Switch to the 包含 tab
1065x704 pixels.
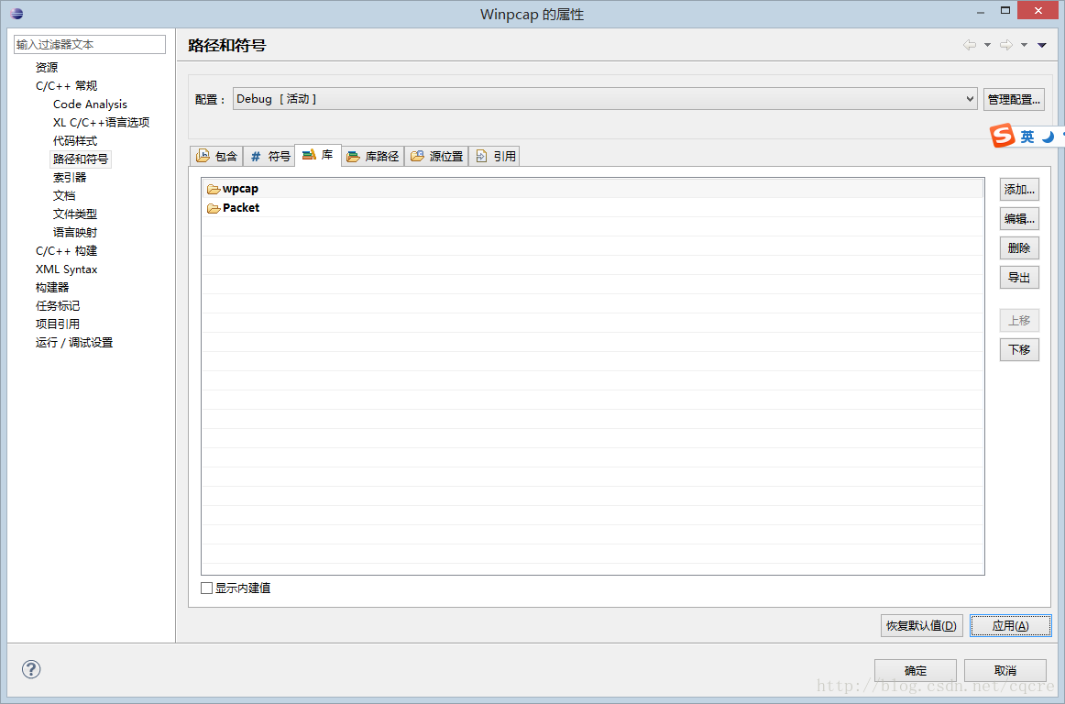[216, 157]
